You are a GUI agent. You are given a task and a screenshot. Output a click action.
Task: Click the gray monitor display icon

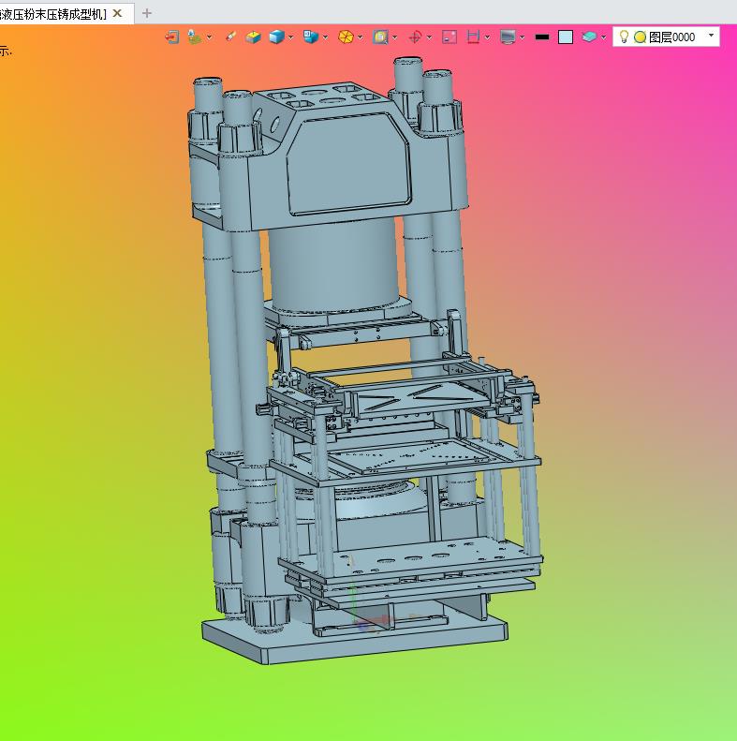click(x=508, y=37)
